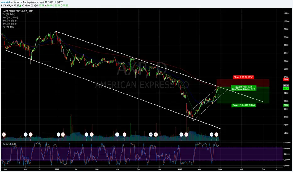Click the 100.0000 stochastic axis label

pyautogui.click(x=287, y=143)
